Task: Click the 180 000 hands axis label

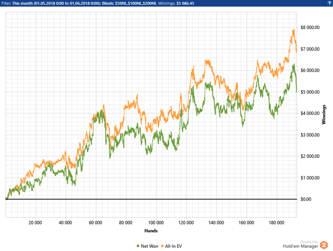Action: pyautogui.click(x=276, y=223)
